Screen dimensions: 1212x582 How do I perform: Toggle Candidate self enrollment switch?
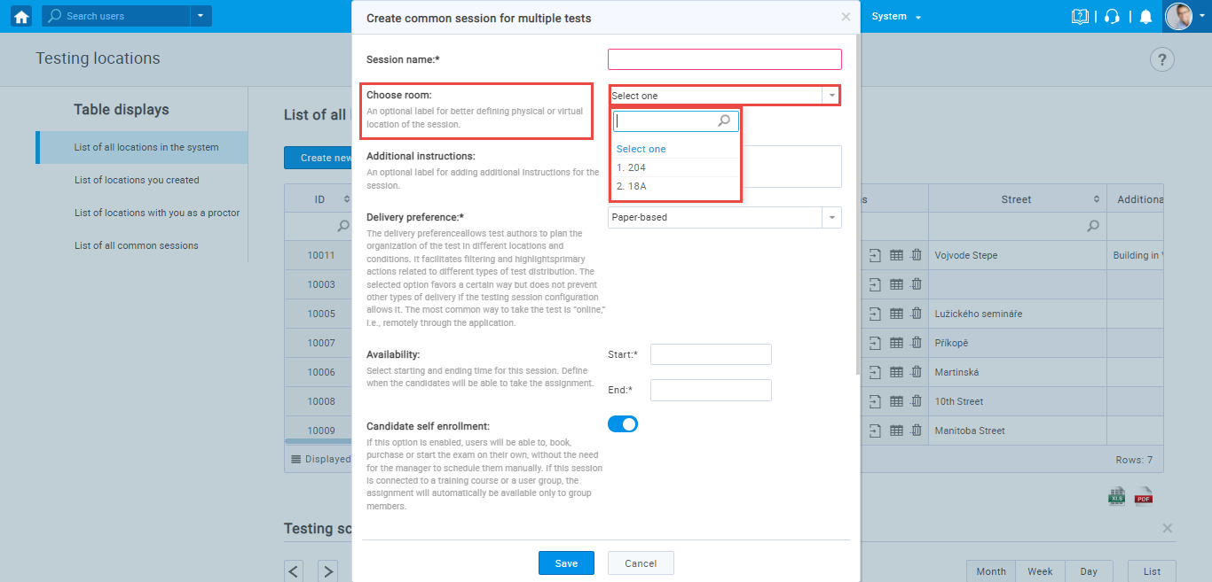[623, 424]
